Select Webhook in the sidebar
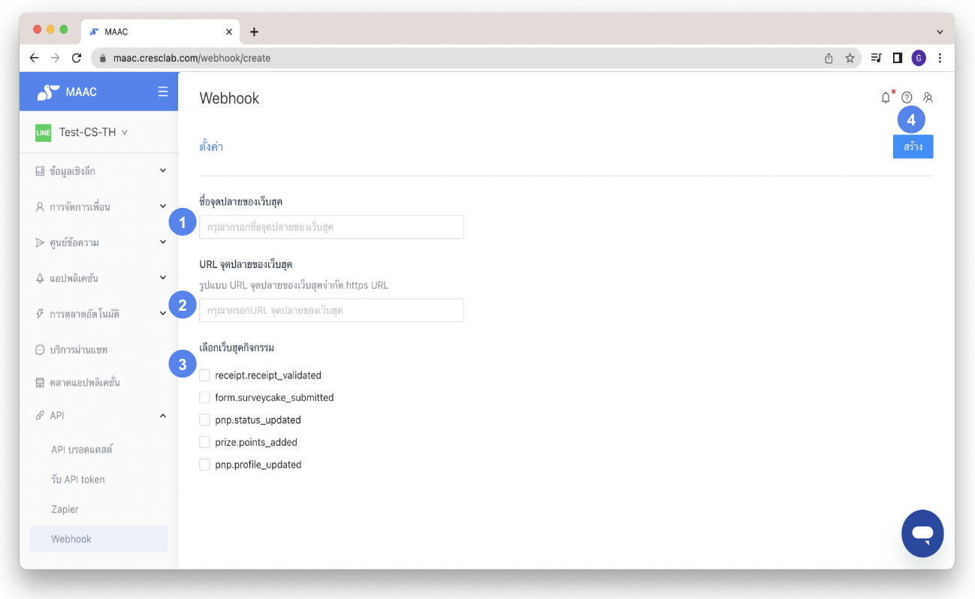Screen dimensions: 975x599 (71, 539)
